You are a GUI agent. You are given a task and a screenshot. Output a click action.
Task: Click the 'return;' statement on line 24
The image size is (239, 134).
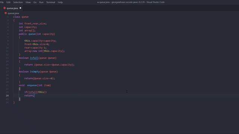[x=29, y=96]
